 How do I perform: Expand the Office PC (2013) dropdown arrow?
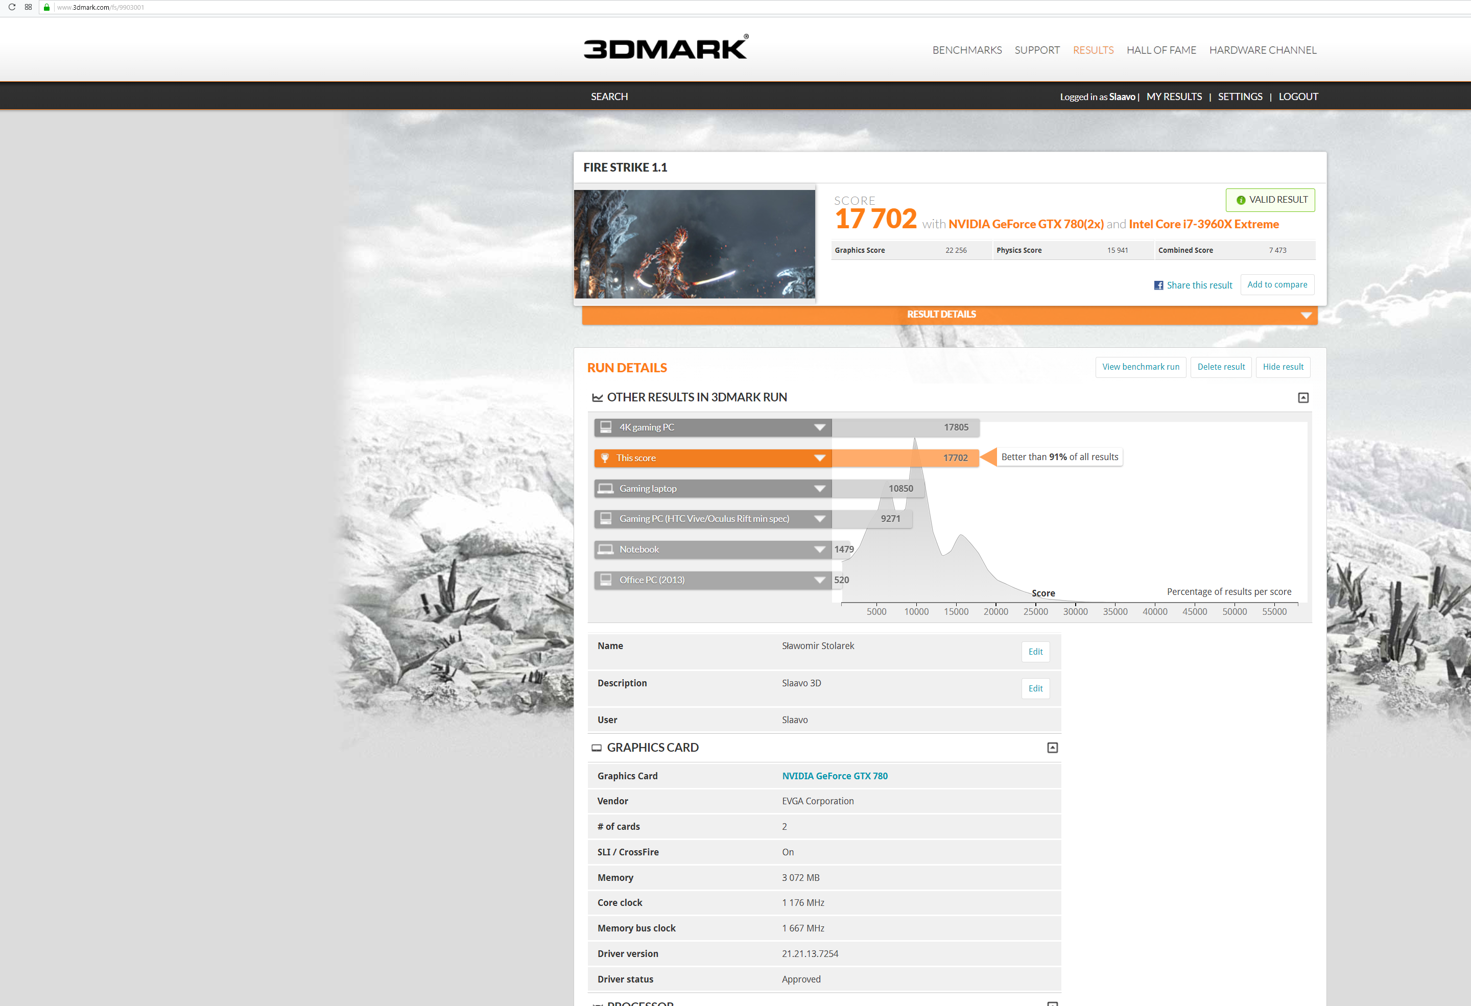point(820,580)
